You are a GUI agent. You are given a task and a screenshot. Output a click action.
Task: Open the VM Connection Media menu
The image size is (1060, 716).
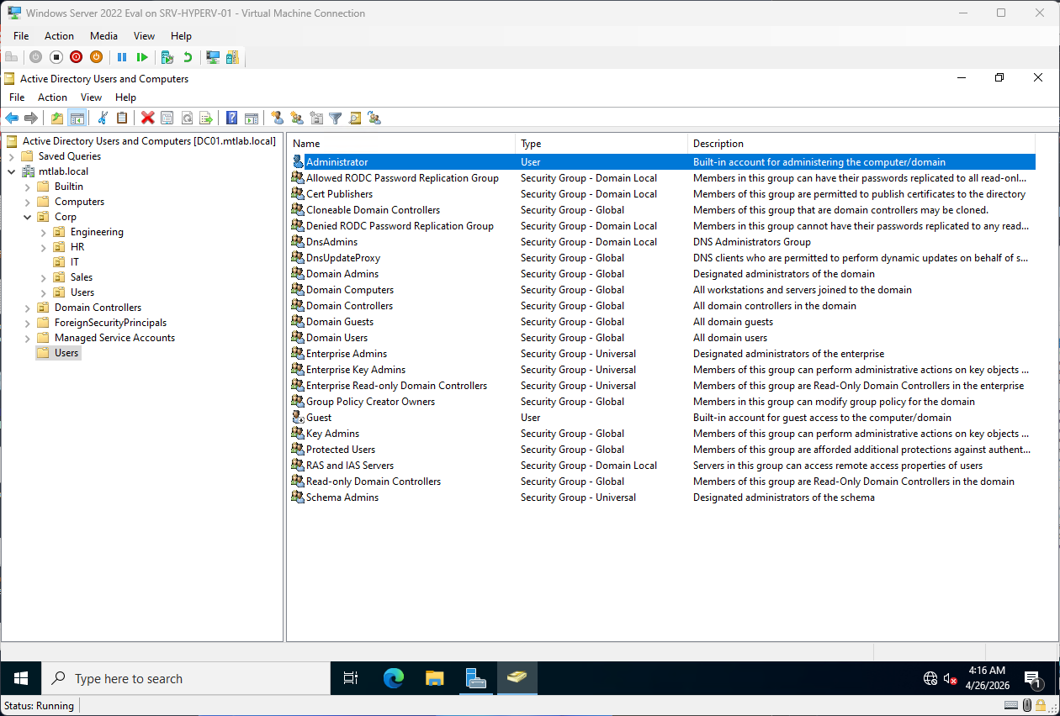104,36
